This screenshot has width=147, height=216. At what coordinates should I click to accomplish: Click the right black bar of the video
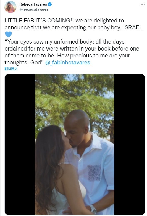coord(129,144)
